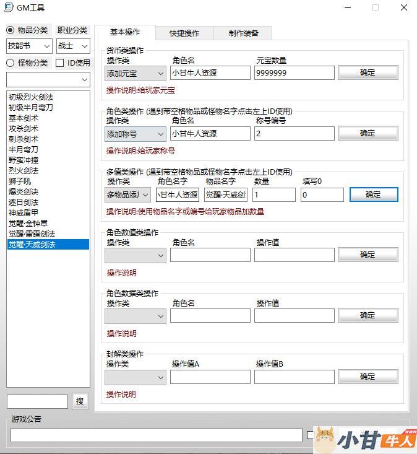Image resolution: width=417 pixels, height=454 pixels.
Task: Click the 游戏公告 announcement text field
Action: point(156,435)
